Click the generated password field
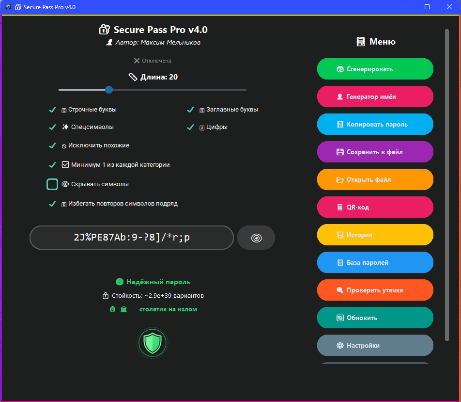Screen dimensions: 461x402 [x=132, y=238]
